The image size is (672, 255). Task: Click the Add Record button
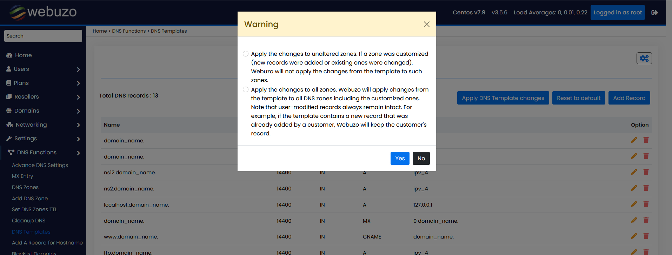click(629, 98)
